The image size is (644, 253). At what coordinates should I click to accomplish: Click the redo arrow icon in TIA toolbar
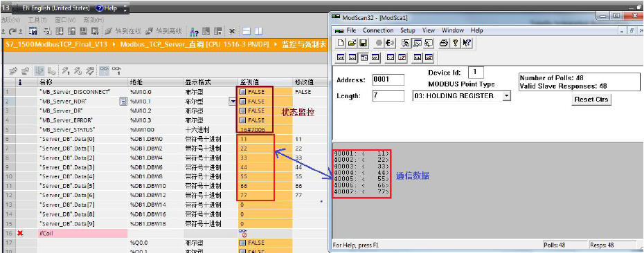click(x=13, y=31)
